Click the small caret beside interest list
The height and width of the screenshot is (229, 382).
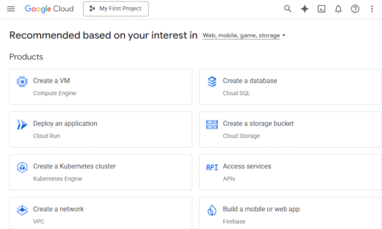pyautogui.click(x=284, y=35)
